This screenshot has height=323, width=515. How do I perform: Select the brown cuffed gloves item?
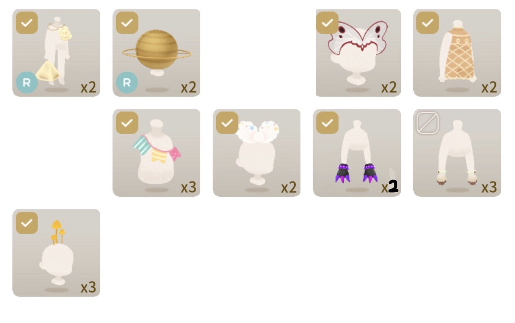[457, 153]
